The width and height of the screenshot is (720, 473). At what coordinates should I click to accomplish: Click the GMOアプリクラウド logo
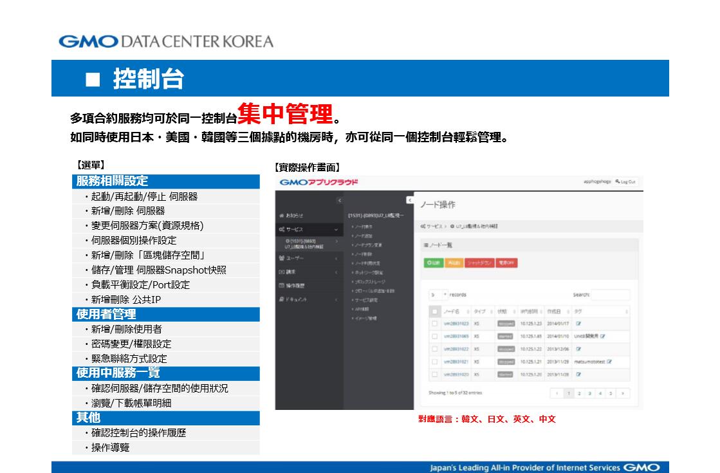tap(318, 182)
